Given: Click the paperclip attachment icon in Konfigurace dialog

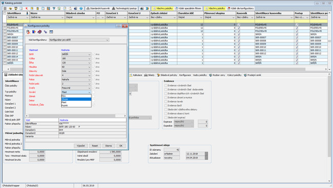Looking at the screenshot, I should (x=46, y=32).
